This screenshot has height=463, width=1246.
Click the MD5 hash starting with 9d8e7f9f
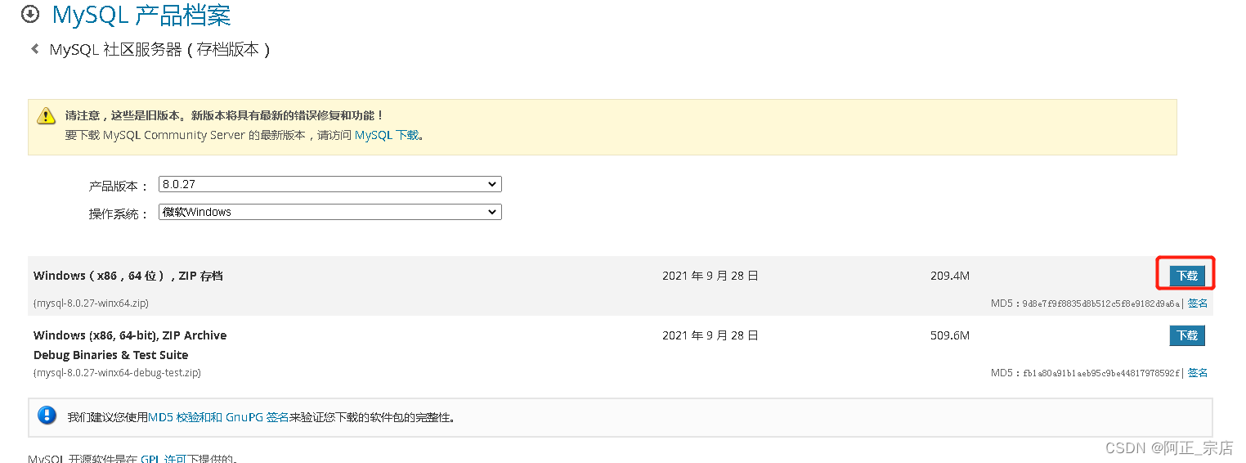(1101, 303)
